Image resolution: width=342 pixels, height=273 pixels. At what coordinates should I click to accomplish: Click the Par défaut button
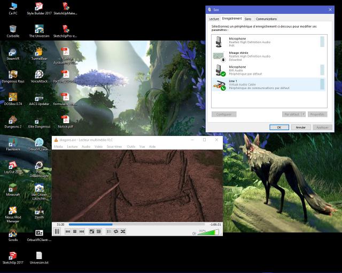pyautogui.click(x=292, y=114)
